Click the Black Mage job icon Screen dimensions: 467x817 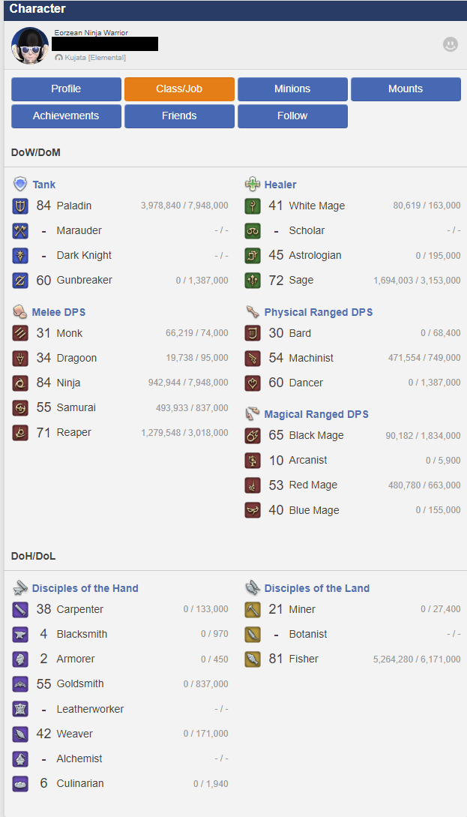click(x=253, y=435)
